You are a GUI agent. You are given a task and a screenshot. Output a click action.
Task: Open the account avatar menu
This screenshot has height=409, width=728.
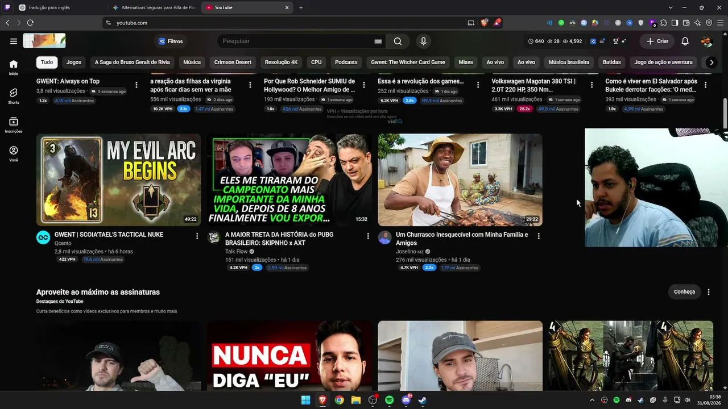point(706,41)
